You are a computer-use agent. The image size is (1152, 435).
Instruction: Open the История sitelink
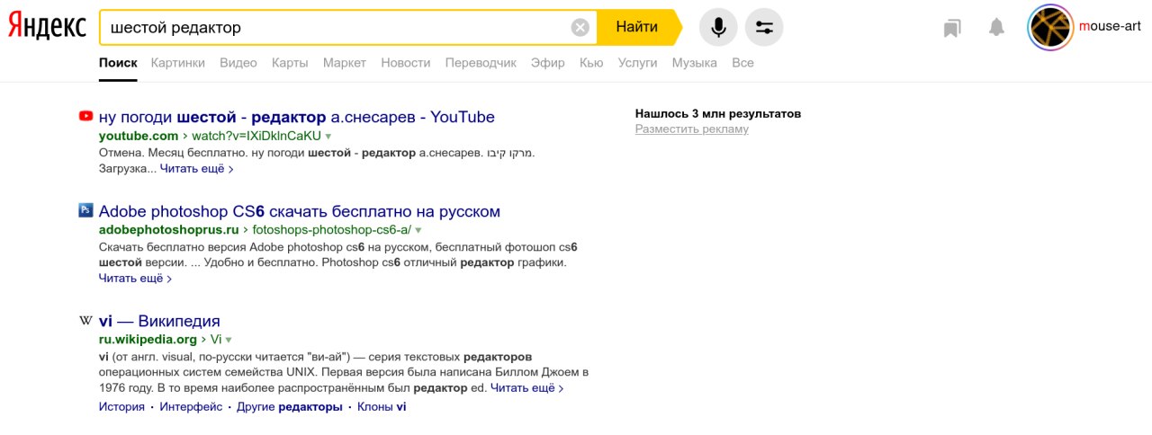[x=121, y=407]
